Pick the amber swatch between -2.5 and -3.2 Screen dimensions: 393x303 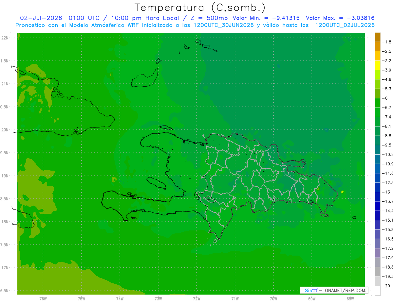pyautogui.click(x=378, y=56)
